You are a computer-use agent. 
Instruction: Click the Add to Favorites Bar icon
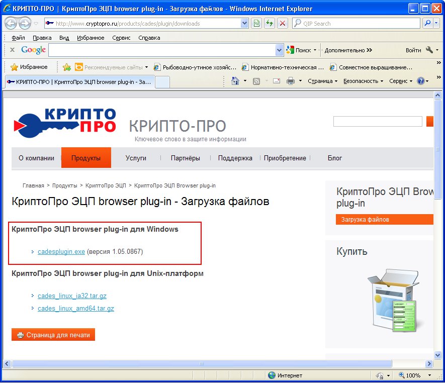point(67,67)
